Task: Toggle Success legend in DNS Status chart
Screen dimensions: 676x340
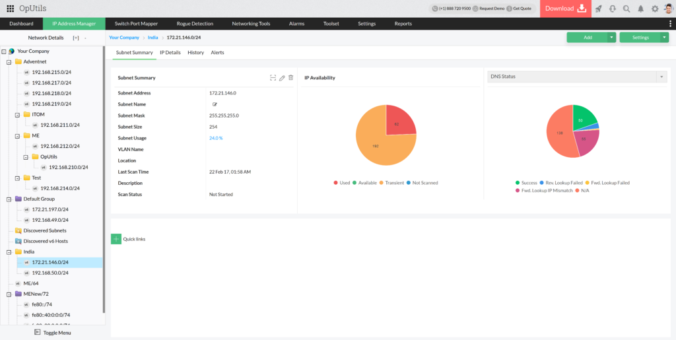Action: pos(527,182)
